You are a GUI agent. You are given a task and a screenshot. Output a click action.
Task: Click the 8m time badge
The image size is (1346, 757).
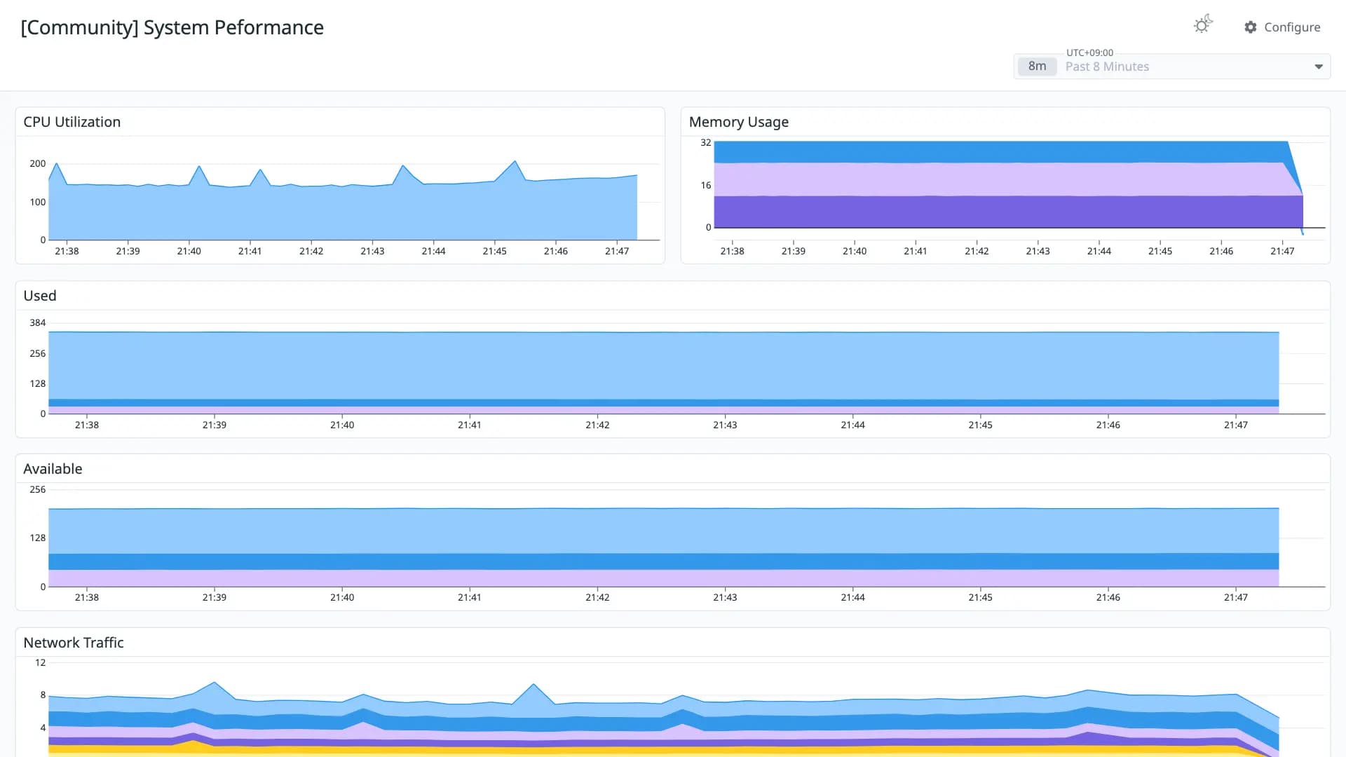pos(1037,67)
